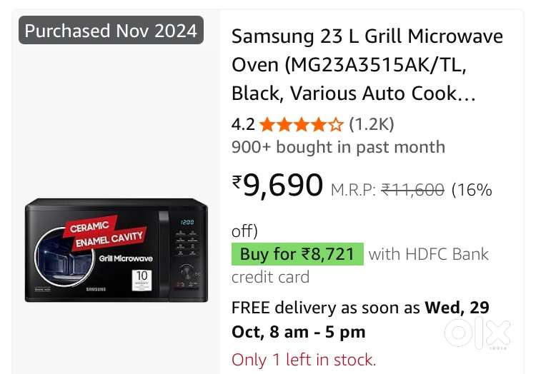Click the 4.2 rating number
Viewport: 536px width, 374px height.
pos(243,125)
